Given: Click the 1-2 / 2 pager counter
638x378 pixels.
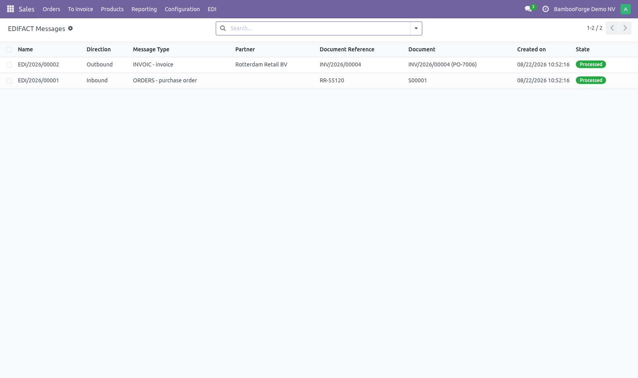Looking at the screenshot, I should (595, 28).
